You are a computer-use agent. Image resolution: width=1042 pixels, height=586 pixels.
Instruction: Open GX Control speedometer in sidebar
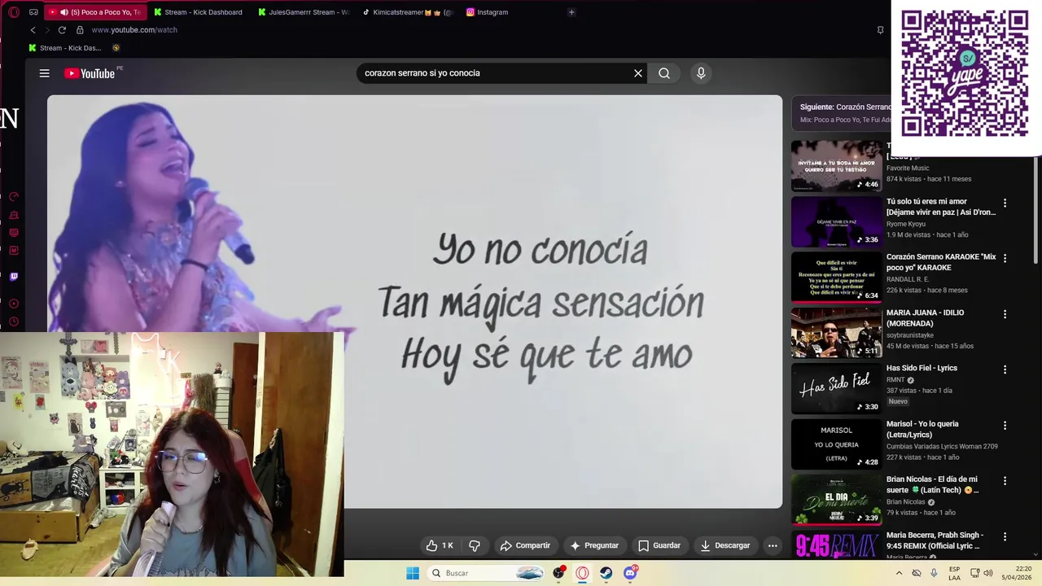(14, 197)
